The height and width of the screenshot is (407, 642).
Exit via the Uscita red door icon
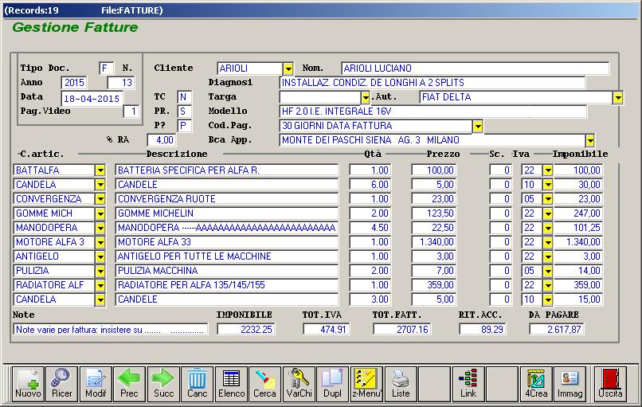pos(610,383)
